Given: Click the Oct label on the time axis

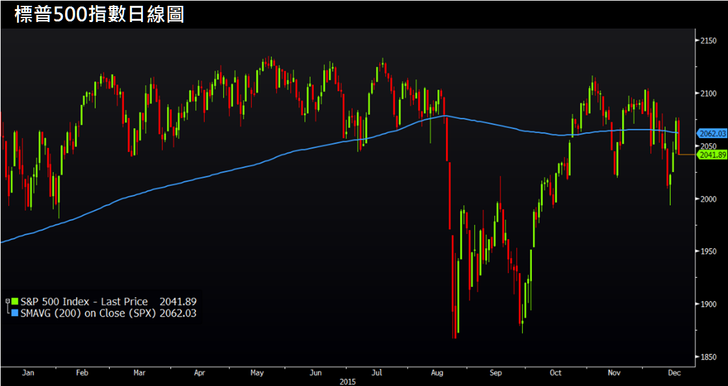Looking at the screenshot, I should 555,372.
